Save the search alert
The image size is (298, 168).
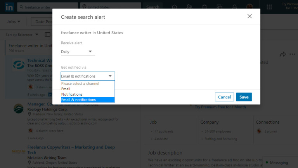click(244, 97)
